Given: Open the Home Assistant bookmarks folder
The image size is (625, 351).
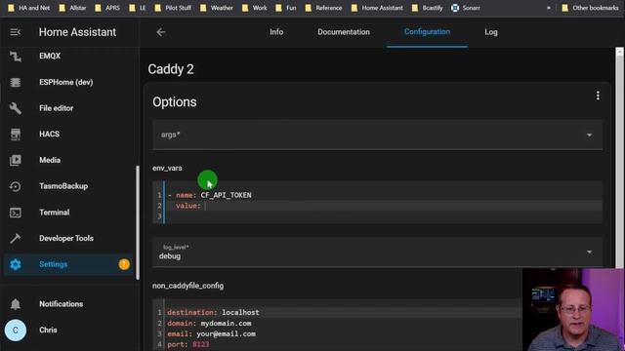Looking at the screenshot, I should (377, 8).
